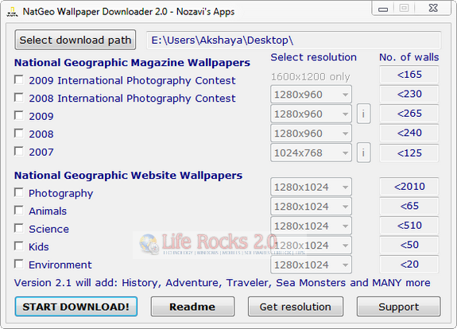Click the <20 wall count field
Viewport: 457px width, 329px height.
pos(409,265)
